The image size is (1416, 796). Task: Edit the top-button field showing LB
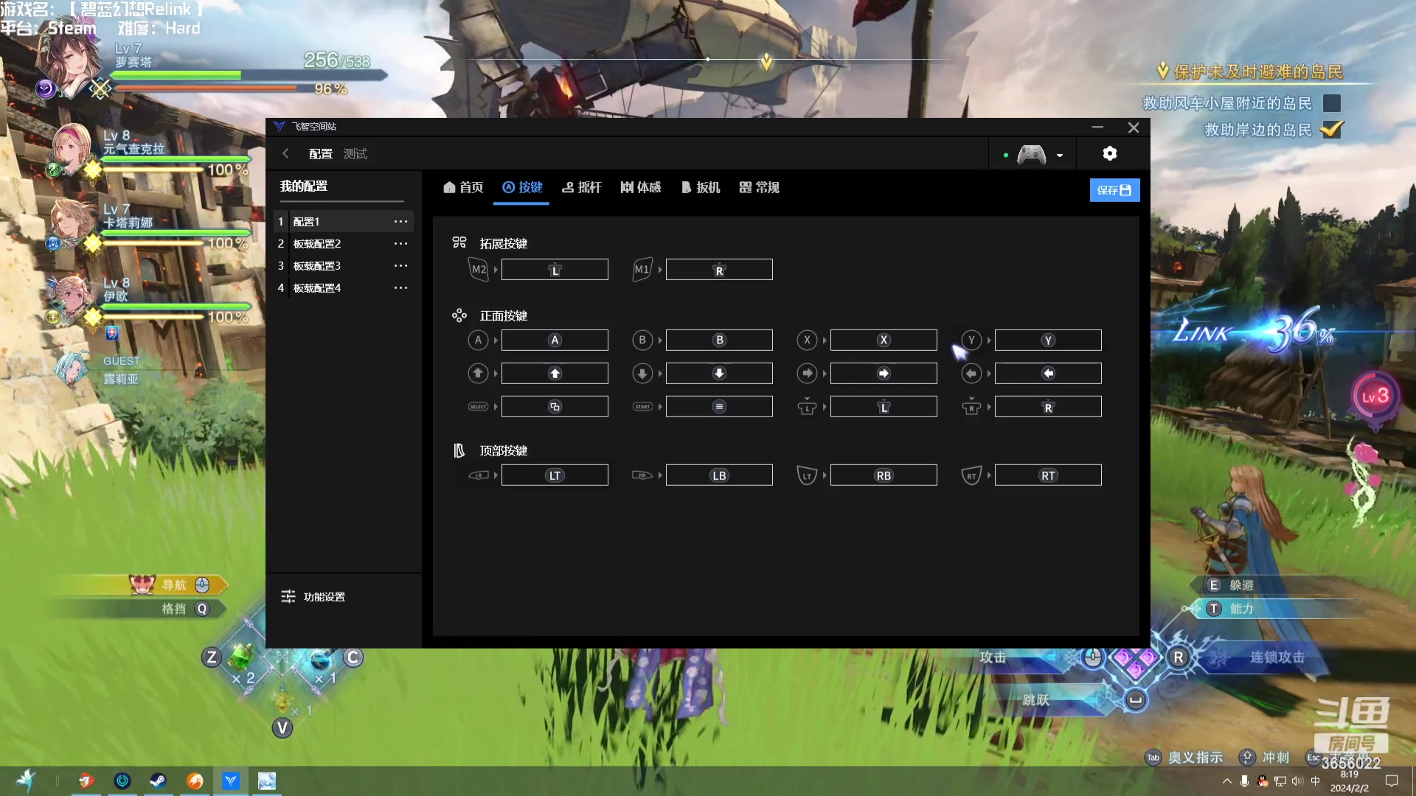tap(719, 475)
